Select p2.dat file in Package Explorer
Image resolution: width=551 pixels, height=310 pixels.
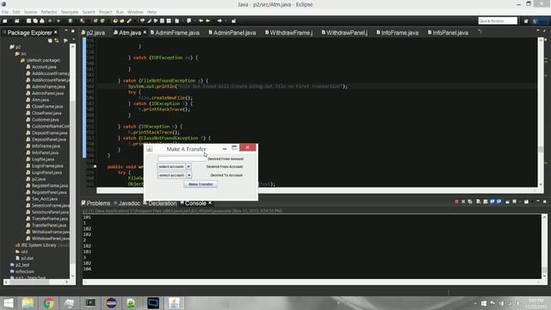pos(25,258)
